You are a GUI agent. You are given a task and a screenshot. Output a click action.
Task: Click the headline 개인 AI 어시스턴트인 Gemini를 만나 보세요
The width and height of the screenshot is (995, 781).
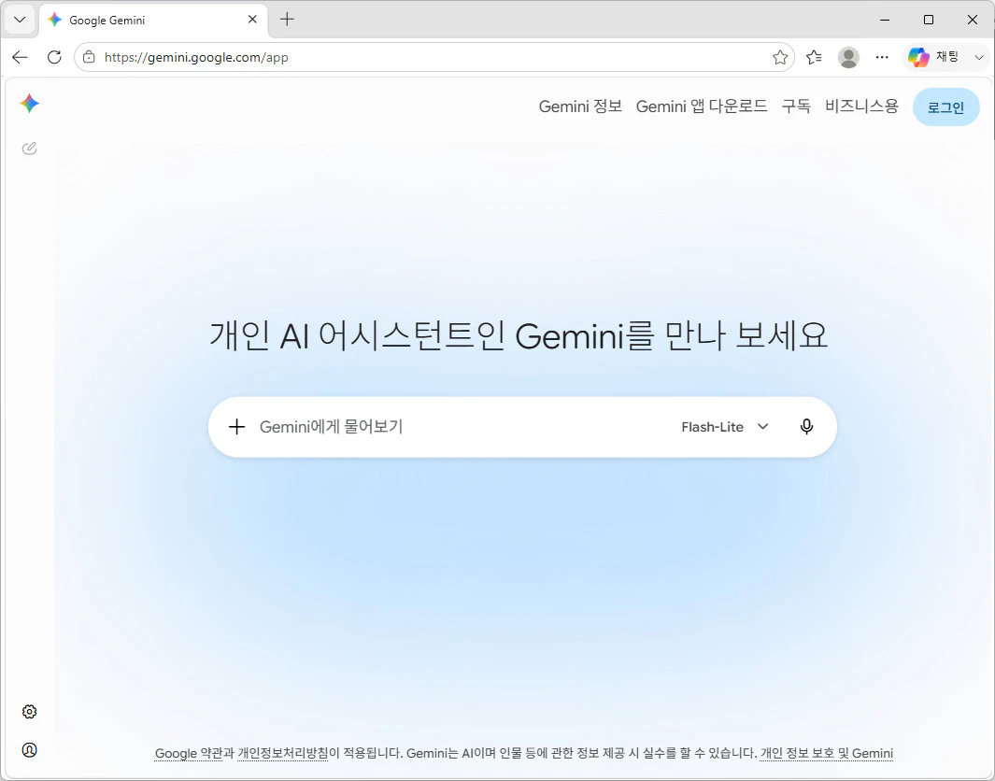pyautogui.click(x=519, y=335)
